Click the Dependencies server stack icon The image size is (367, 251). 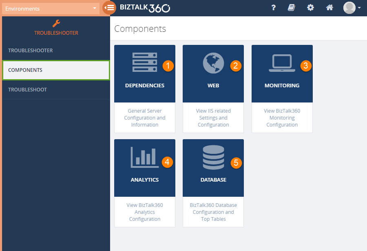tap(145, 62)
